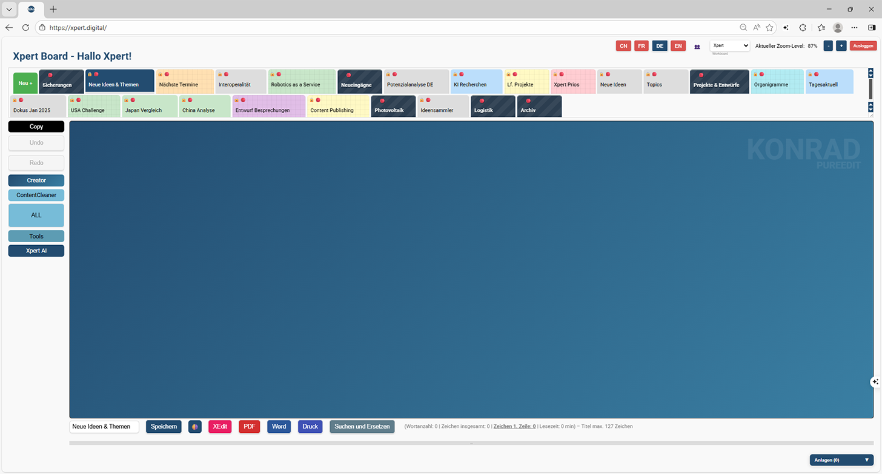Open browser extensions puzzle icon

pos(803,27)
